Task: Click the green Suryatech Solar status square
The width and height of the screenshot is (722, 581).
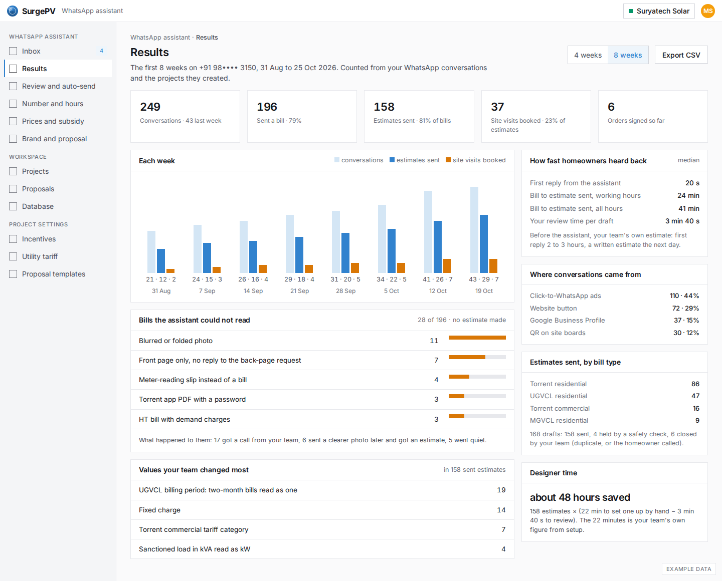Action: (631, 11)
